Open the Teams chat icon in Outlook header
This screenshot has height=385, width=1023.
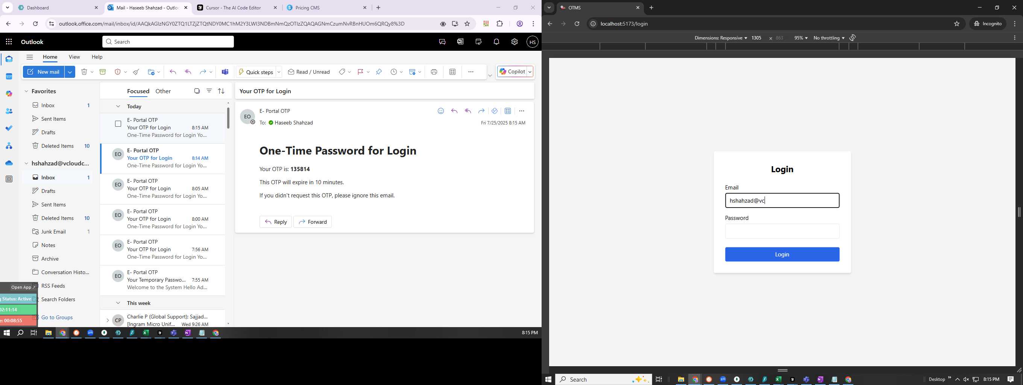[442, 42]
